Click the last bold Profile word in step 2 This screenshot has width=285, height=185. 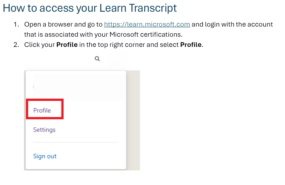(191, 45)
